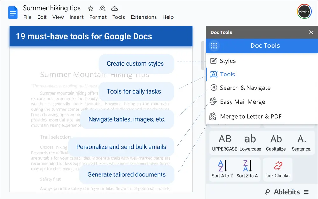This screenshot has width=318, height=199.
Task: Run the Link Checker
Action: click(x=277, y=169)
